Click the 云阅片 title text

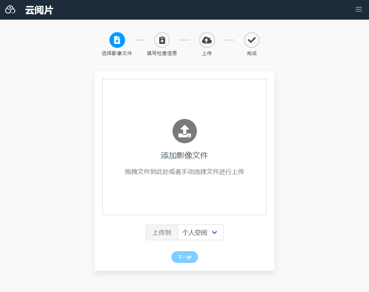coord(39,10)
